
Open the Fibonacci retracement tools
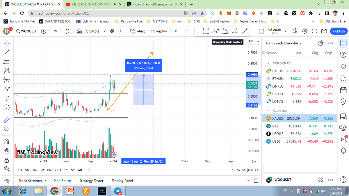coord(7,62)
